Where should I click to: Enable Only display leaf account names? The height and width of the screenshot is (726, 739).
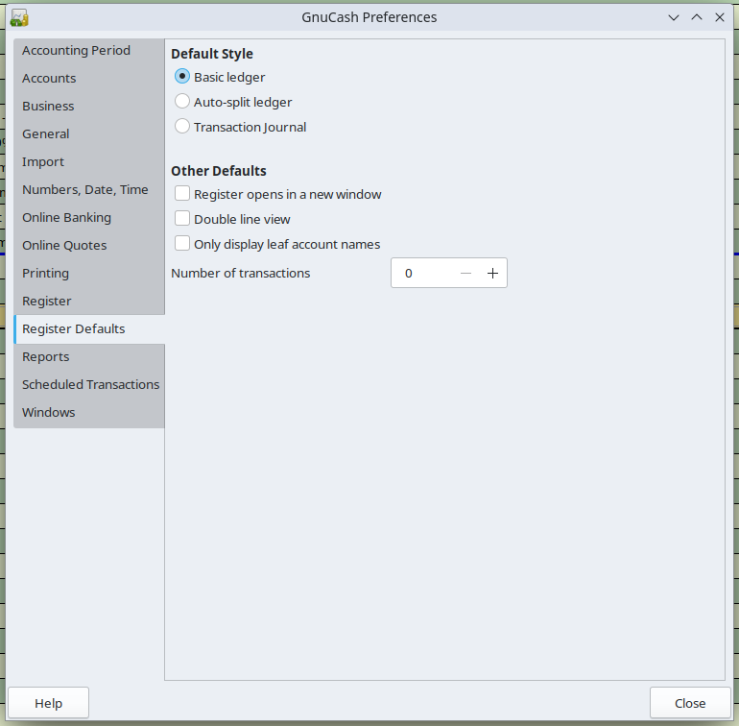[x=182, y=244]
